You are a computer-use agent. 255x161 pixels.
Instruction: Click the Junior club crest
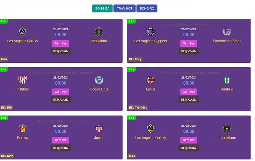coord(99,128)
